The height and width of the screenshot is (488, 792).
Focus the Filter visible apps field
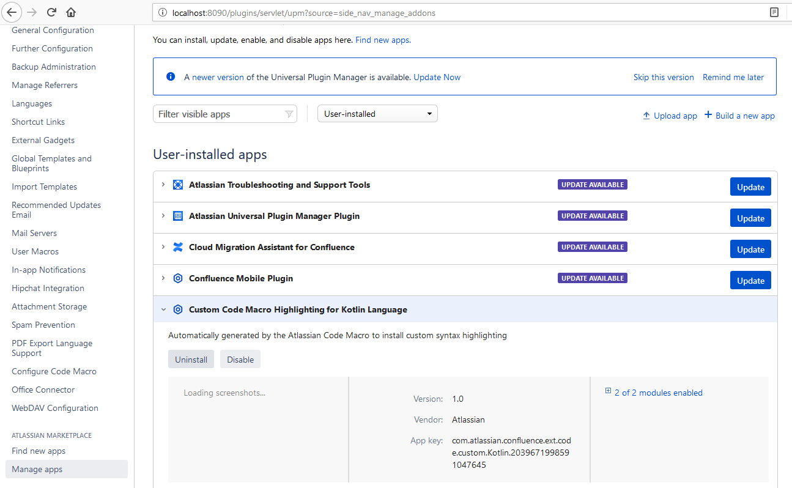tap(224, 114)
